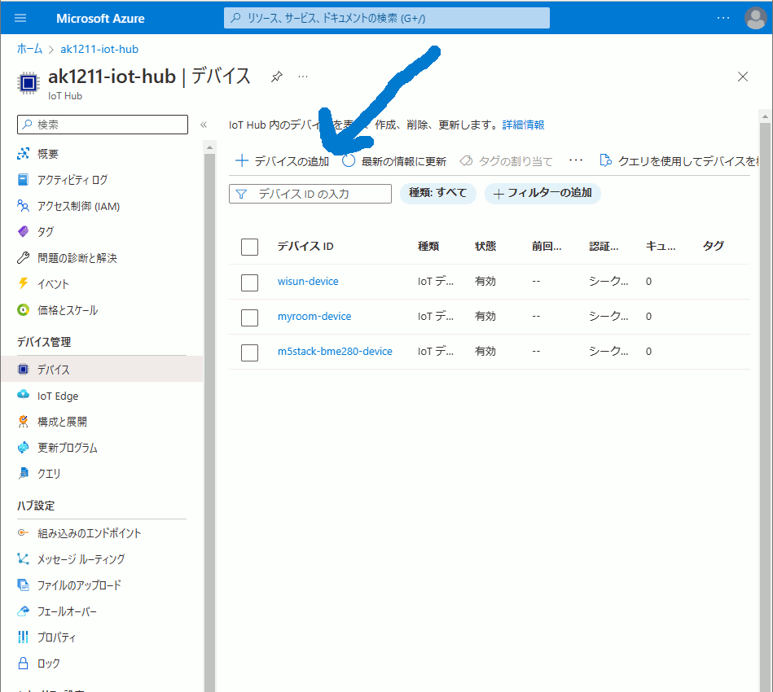Viewport: 773px width, 692px height.
Task: Open the m5stack-bme280-device link
Action: tap(335, 352)
